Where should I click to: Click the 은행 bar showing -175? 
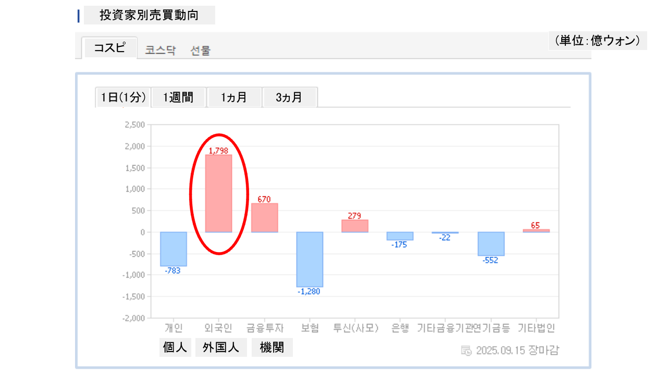click(400, 236)
